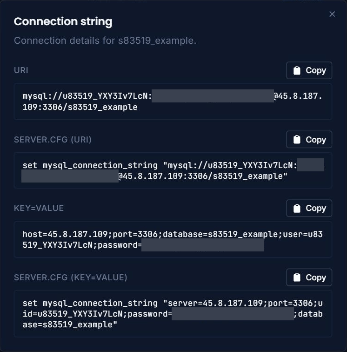Select the mysql:// URI text box
347x352 pixels.
tap(173, 102)
